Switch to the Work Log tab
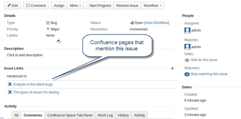 coord(105,115)
